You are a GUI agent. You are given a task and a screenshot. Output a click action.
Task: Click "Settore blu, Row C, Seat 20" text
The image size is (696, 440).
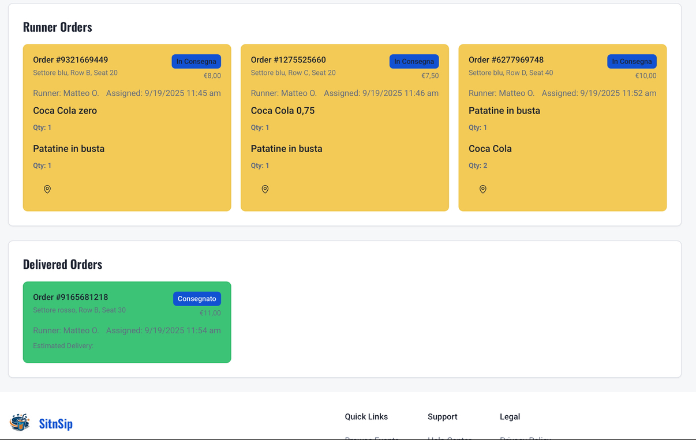[293, 73]
